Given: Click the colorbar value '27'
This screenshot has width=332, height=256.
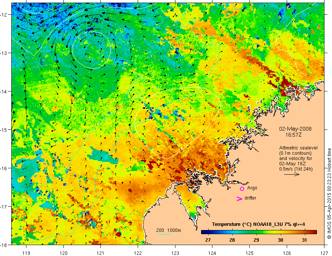Looking at the screenshot, I should (x=208, y=240).
